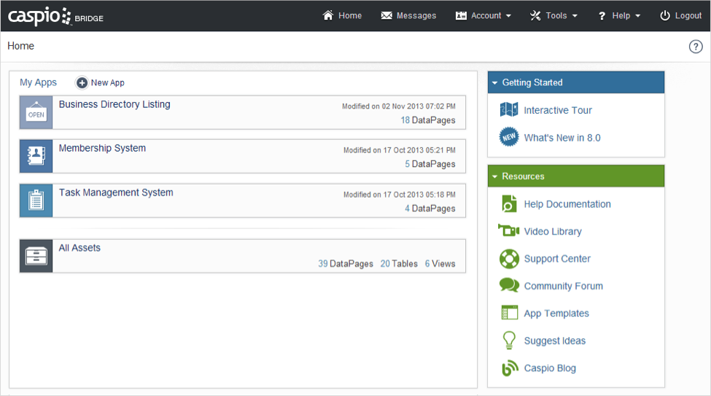Select Home in the top navigation bar

[342, 16]
